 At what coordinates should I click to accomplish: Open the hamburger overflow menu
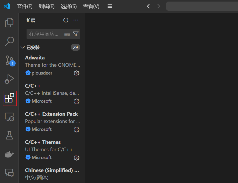tap(110, 6)
